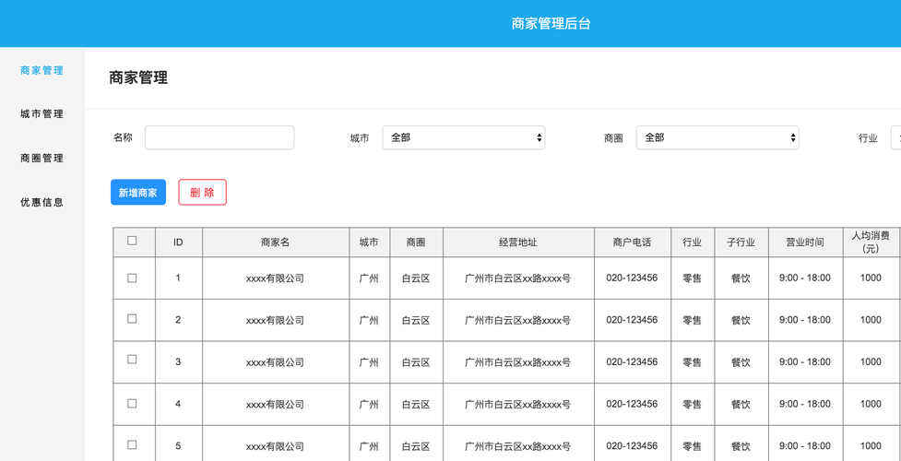
Task: Click the address cell in row 2
Action: pyautogui.click(x=518, y=320)
